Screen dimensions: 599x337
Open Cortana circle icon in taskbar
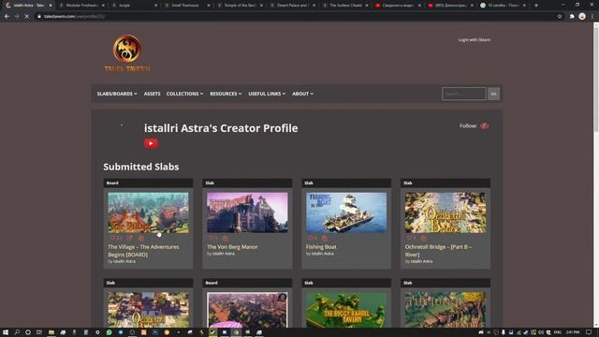(28, 332)
